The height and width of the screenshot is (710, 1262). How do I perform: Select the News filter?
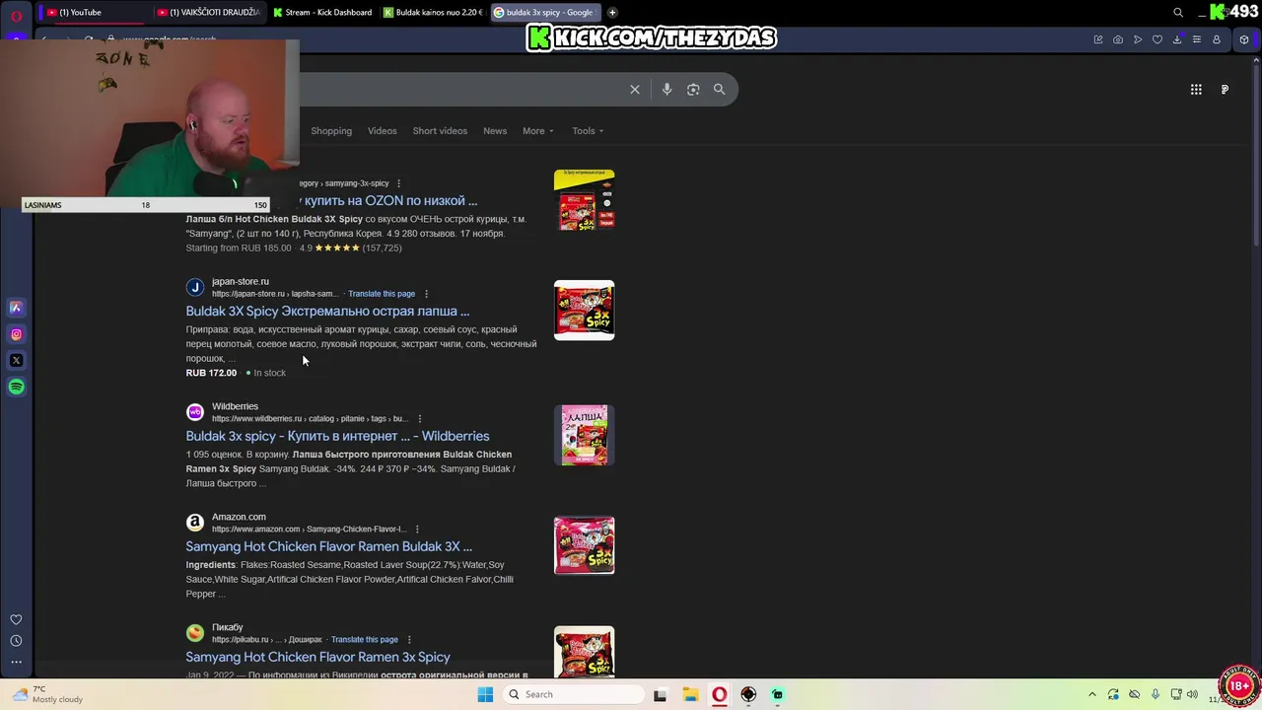tap(495, 131)
